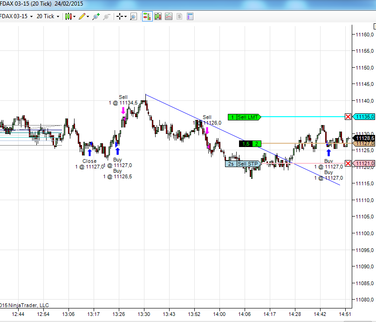The height and width of the screenshot is (322, 376).
Task: Click the 14:06 time axis label
Action: 244,314
